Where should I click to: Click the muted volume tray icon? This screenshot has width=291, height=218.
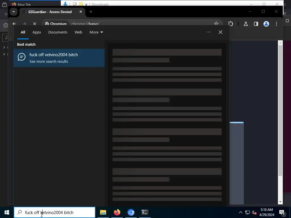[x=254, y=212]
